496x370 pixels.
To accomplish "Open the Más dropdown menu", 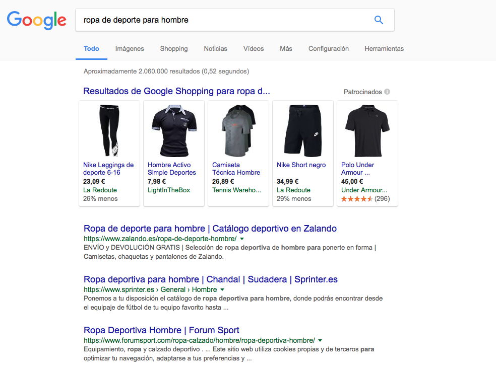I will pyautogui.click(x=286, y=49).
